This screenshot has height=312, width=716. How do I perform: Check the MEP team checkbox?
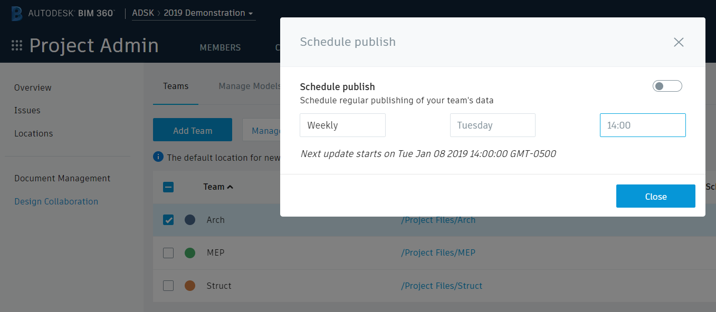coord(168,252)
